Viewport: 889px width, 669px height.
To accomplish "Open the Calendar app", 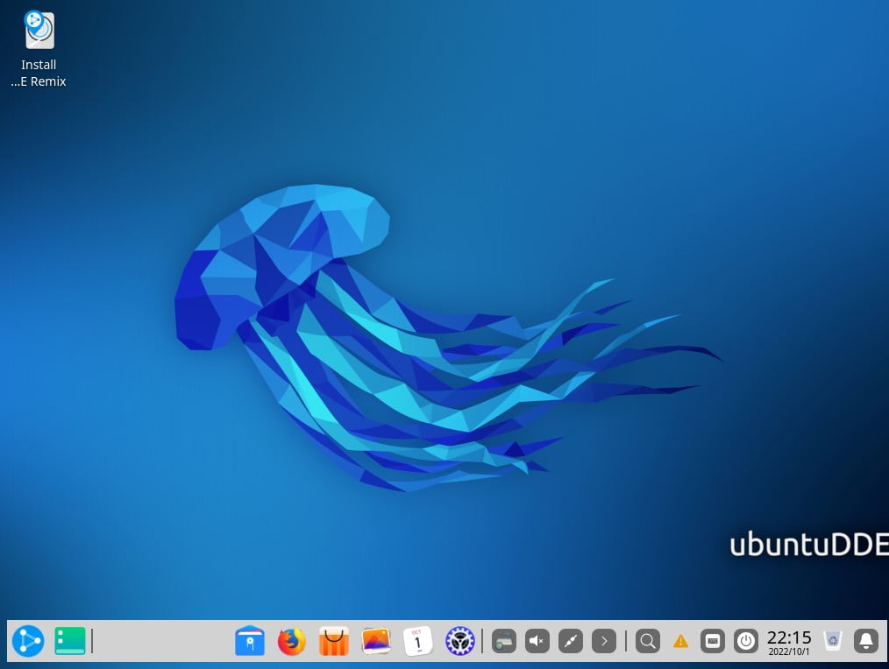I will tap(418, 641).
